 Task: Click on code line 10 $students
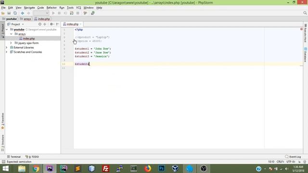(x=82, y=64)
